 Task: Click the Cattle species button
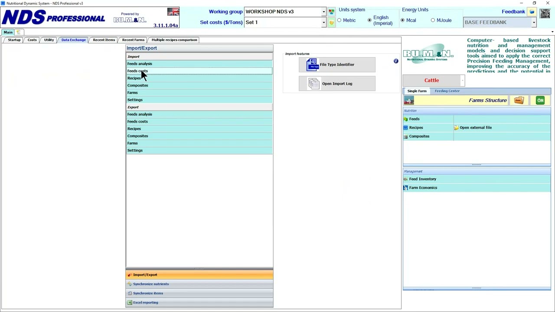431,81
